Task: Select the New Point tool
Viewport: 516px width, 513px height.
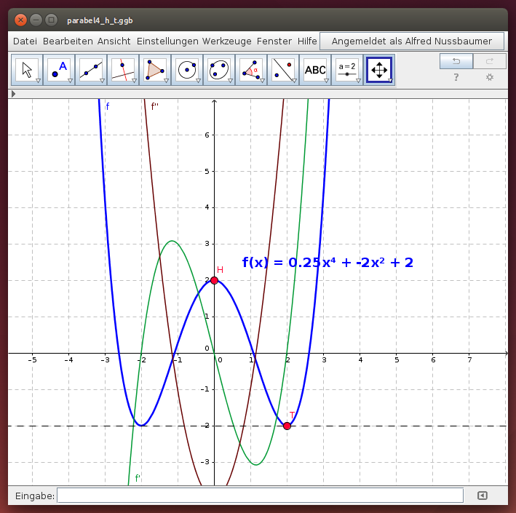Action: (59, 70)
